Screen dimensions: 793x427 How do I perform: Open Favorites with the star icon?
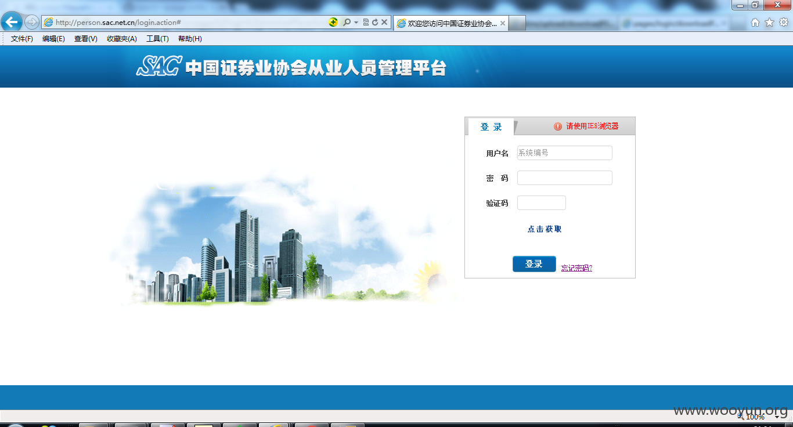click(769, 22)
